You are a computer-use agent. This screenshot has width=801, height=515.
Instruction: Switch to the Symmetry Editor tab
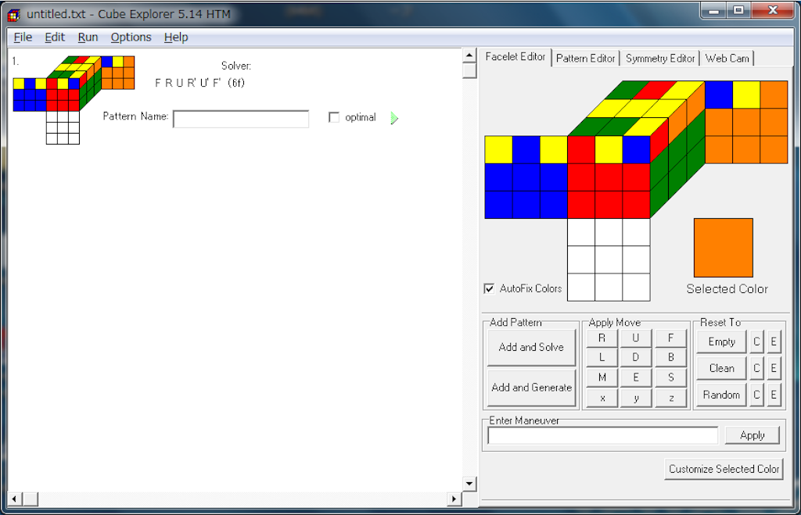tap(660, 58)
